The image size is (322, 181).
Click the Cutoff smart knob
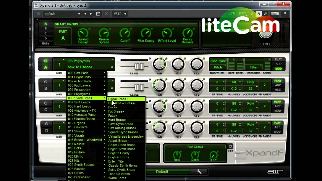(125, 33)
